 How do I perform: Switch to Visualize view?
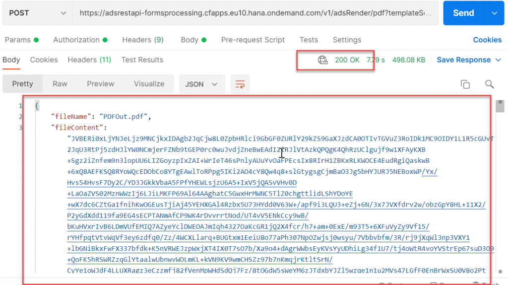click(x=149, y=84)
